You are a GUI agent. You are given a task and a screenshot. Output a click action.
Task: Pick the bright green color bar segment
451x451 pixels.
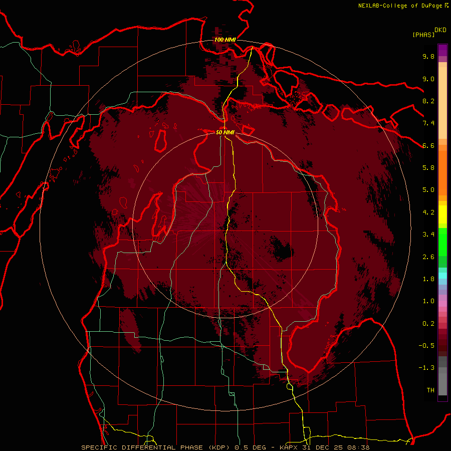[x=442, y=242]
